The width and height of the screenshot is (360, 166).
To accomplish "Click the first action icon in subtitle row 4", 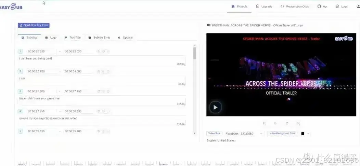I will tap(99, 111).
